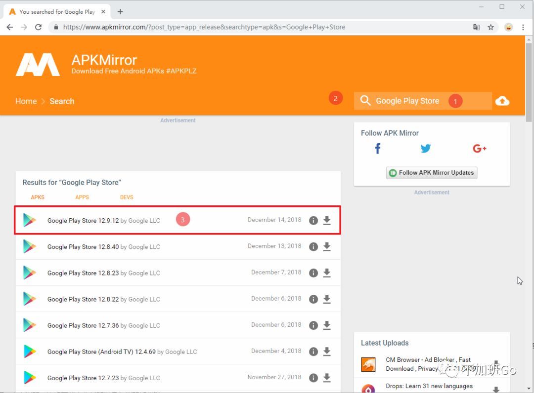Switch to the APPS results tab

click(x=82, y=197)
